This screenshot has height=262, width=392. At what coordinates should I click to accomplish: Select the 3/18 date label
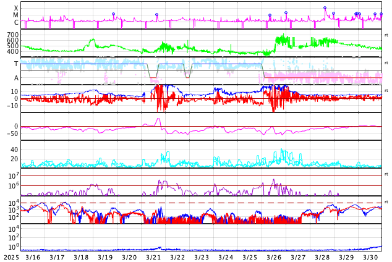pos(81,257)
